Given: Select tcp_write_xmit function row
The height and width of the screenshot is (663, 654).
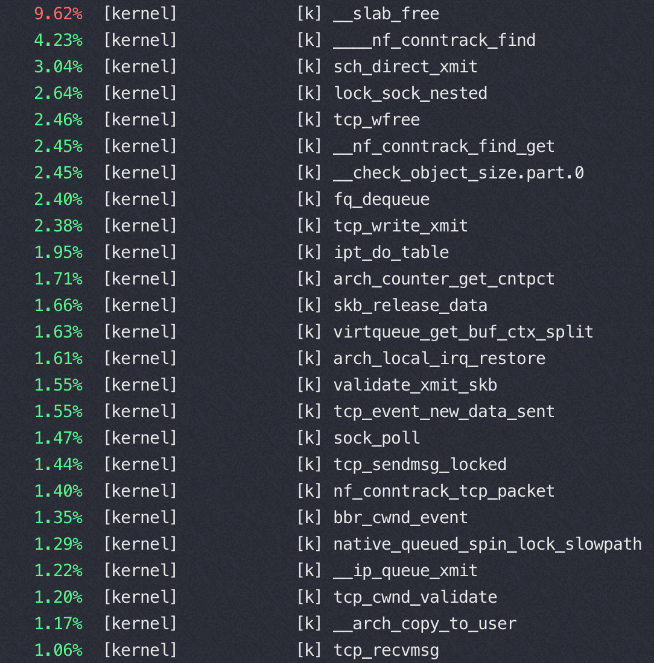Looking at the screenshot, I should point(400,226).
